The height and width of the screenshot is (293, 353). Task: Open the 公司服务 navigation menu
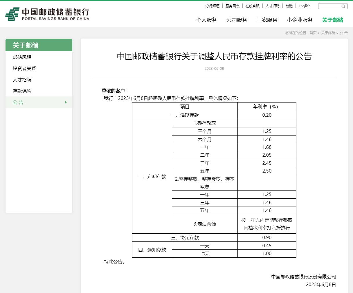pos(237,20)
